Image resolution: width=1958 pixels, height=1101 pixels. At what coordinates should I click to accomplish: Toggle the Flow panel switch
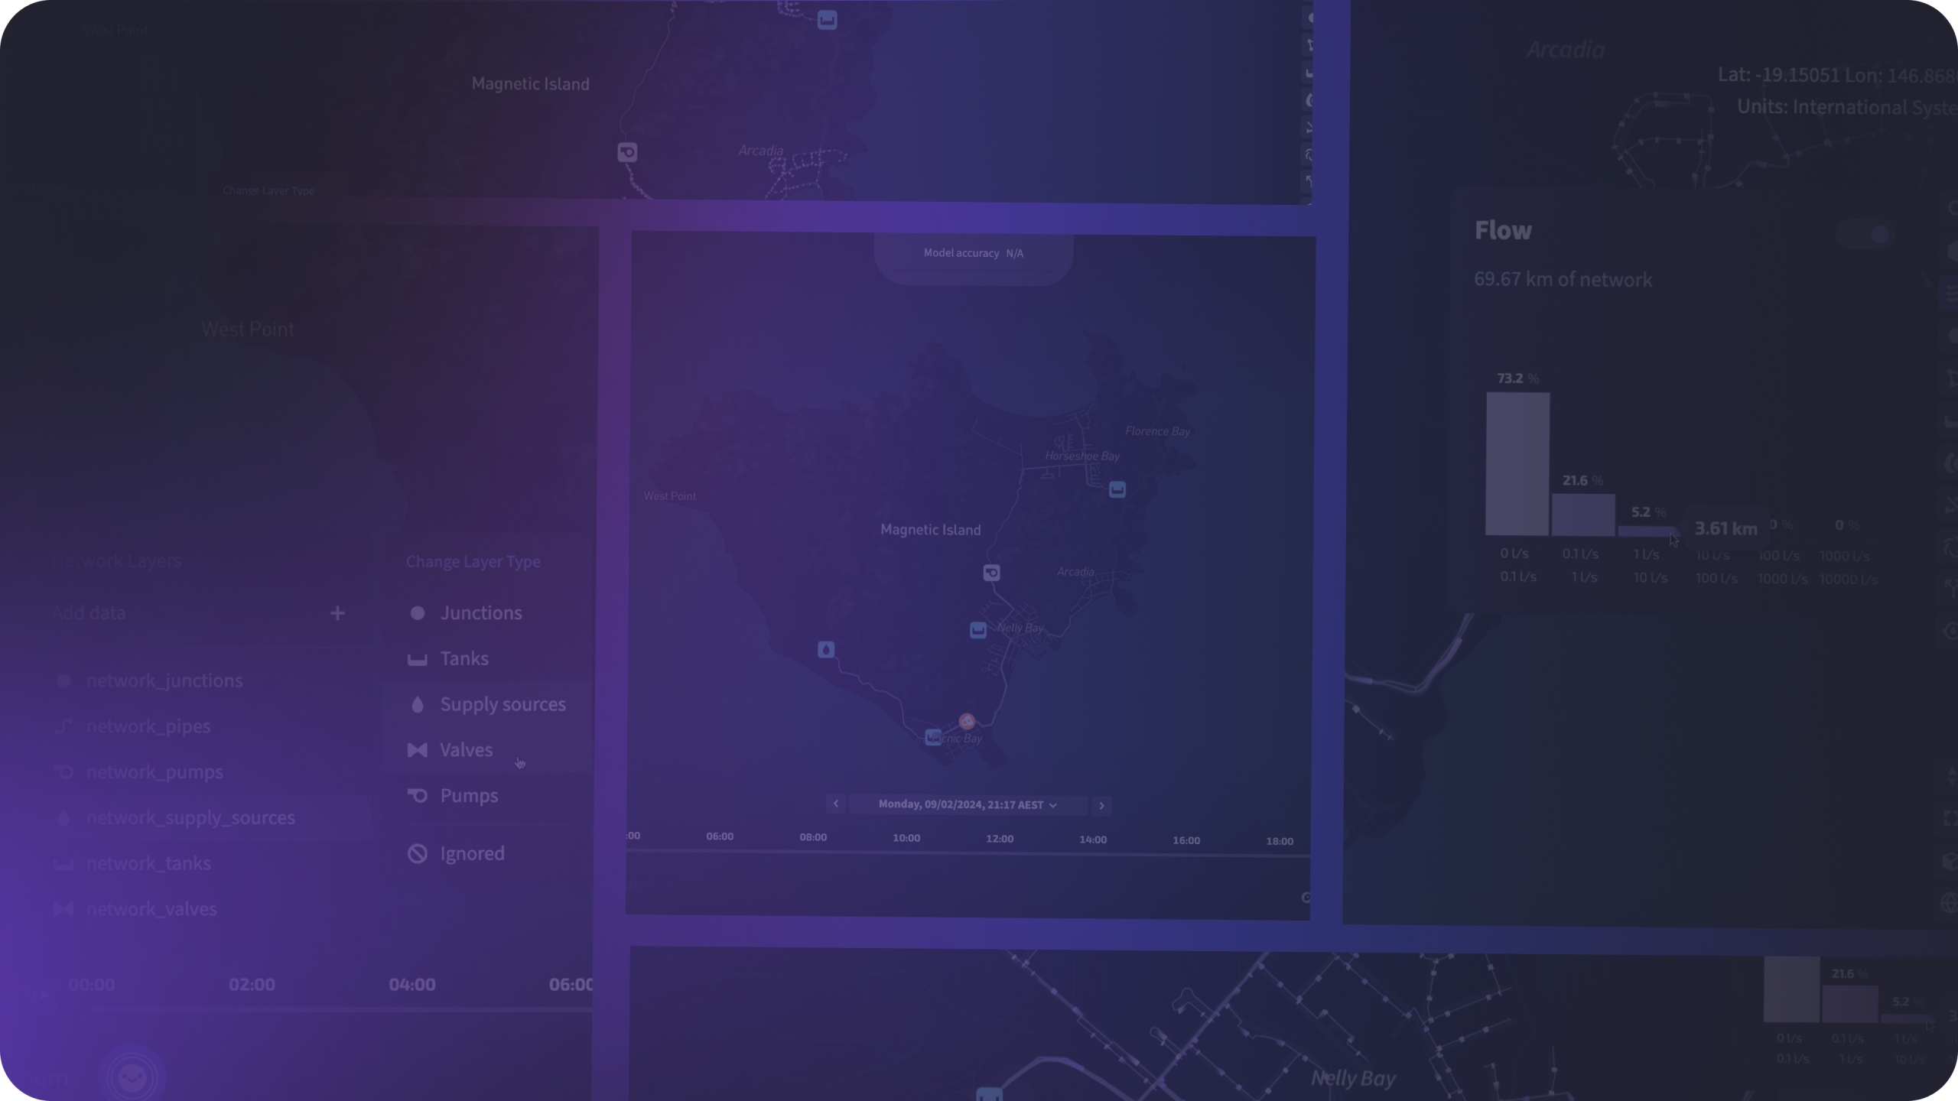point(1865,234)
